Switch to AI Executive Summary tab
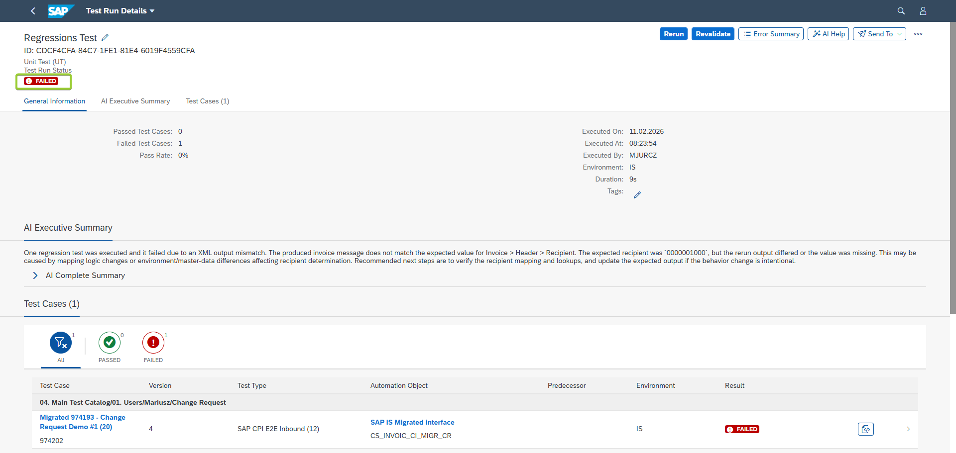956x453 pixels. click(135, 101)
